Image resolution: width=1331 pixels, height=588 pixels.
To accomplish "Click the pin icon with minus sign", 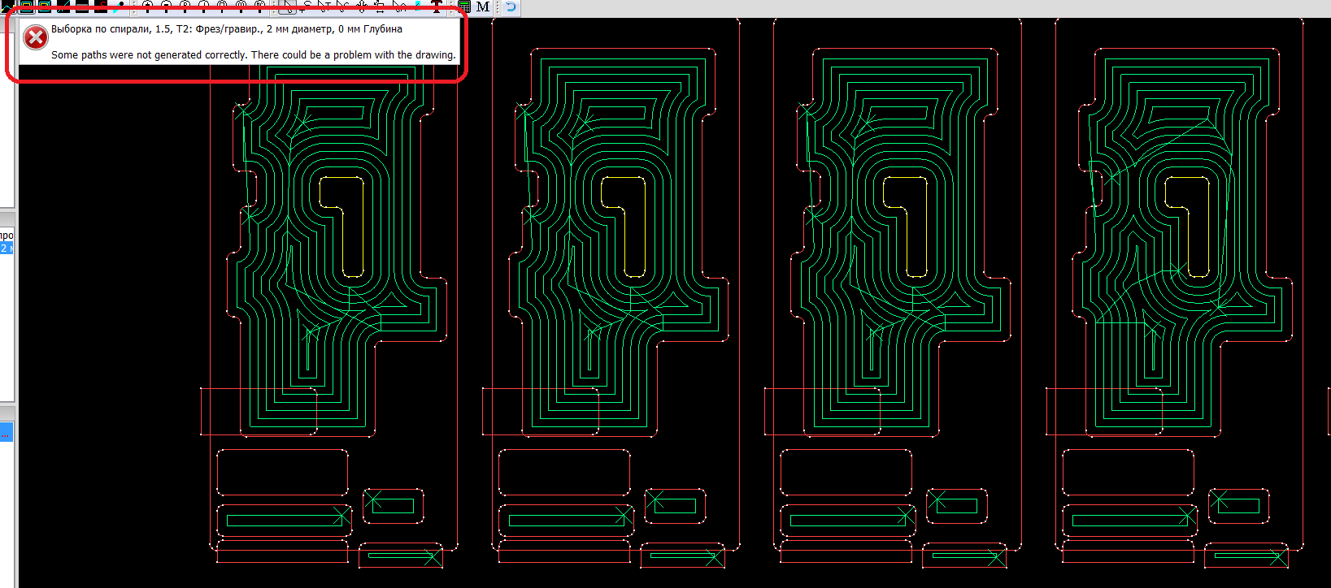I will (166, 6).
